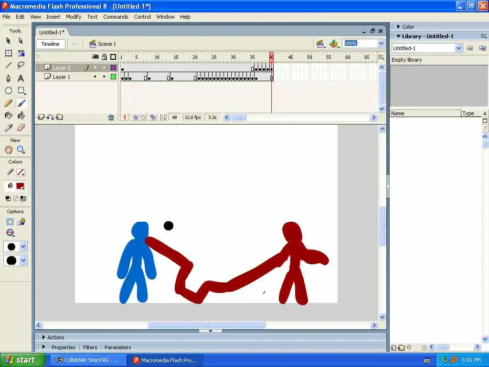This screenshot has height=367, width=489.
Task: Click the Edit Scene clapper icon
Action: [x=320, y=44]
